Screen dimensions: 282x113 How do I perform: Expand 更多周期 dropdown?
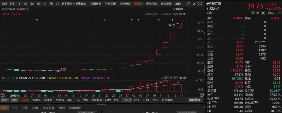[x=68, y=4]
